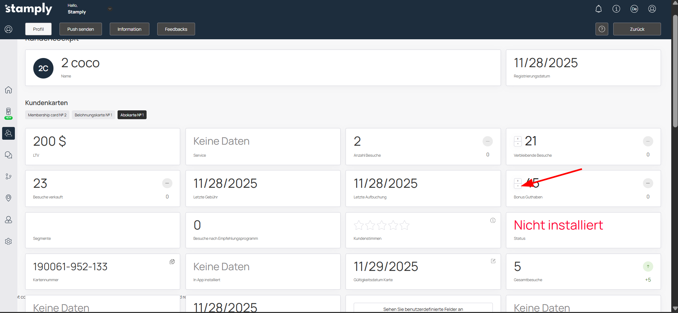
Task: Click the Zurück button
Action: click(637, 29)
